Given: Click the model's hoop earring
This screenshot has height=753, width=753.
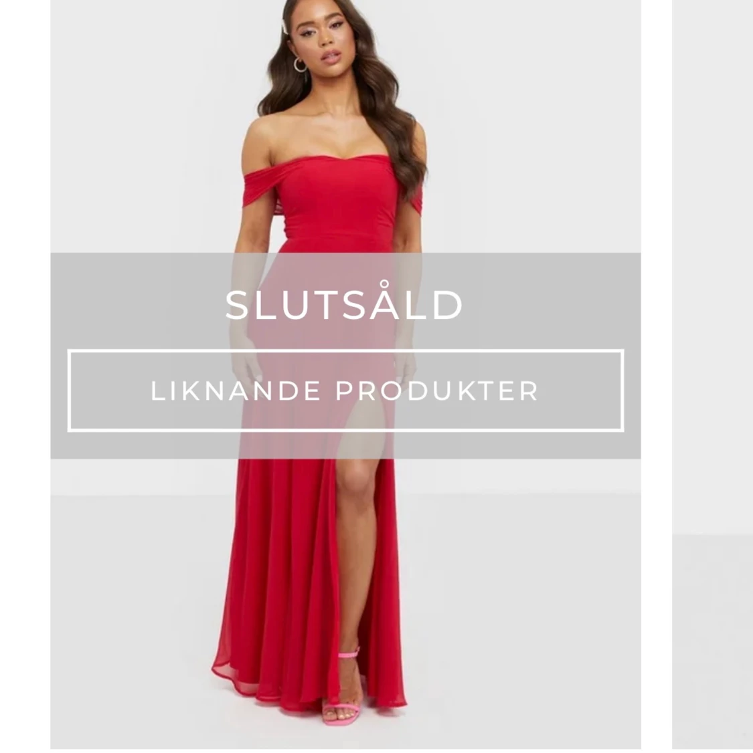Looking at the screenshot, I should (300, 65).
